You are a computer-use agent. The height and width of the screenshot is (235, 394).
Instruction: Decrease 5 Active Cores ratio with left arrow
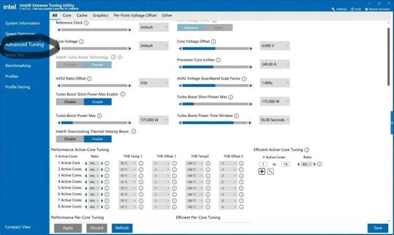pyautogui.click(x=86, y=188)
